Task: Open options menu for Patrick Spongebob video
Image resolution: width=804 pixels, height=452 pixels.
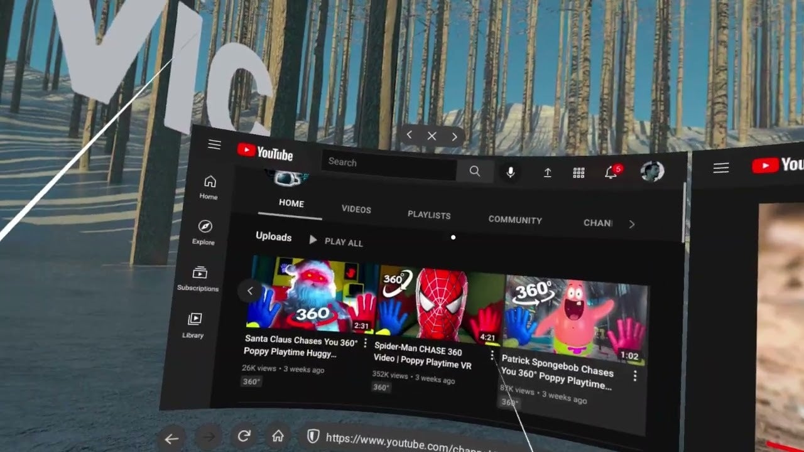Action: click(x=635, y=375)
